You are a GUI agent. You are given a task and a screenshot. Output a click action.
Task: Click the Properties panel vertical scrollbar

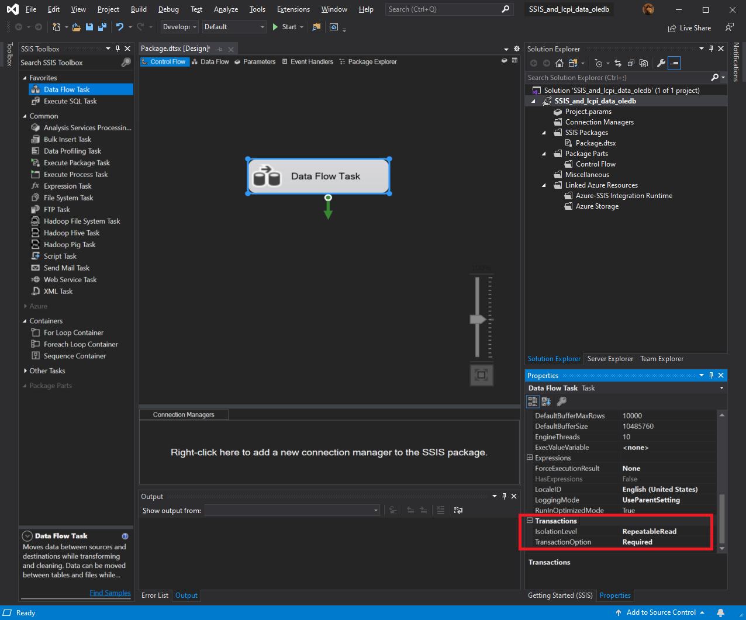(722, 518)
